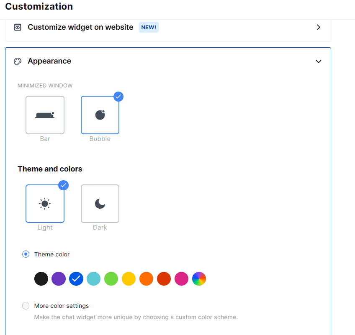Collapse the Appearance section chevron

point(319,61)
